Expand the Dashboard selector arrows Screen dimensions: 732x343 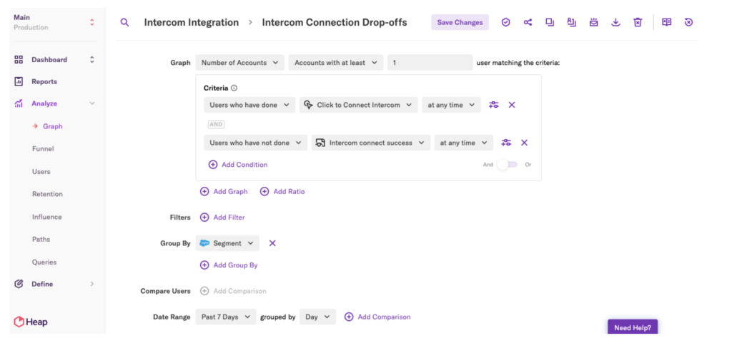click(92, 60)
